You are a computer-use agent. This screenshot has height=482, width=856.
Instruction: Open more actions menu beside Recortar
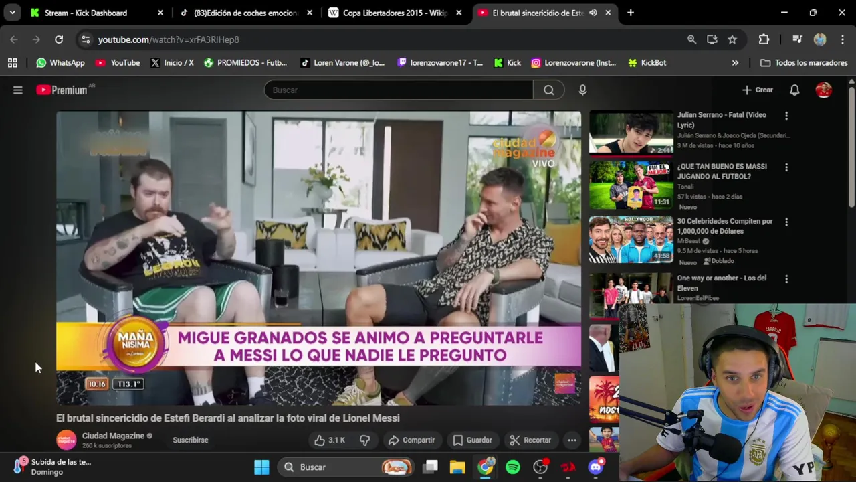tap(572, 440)
